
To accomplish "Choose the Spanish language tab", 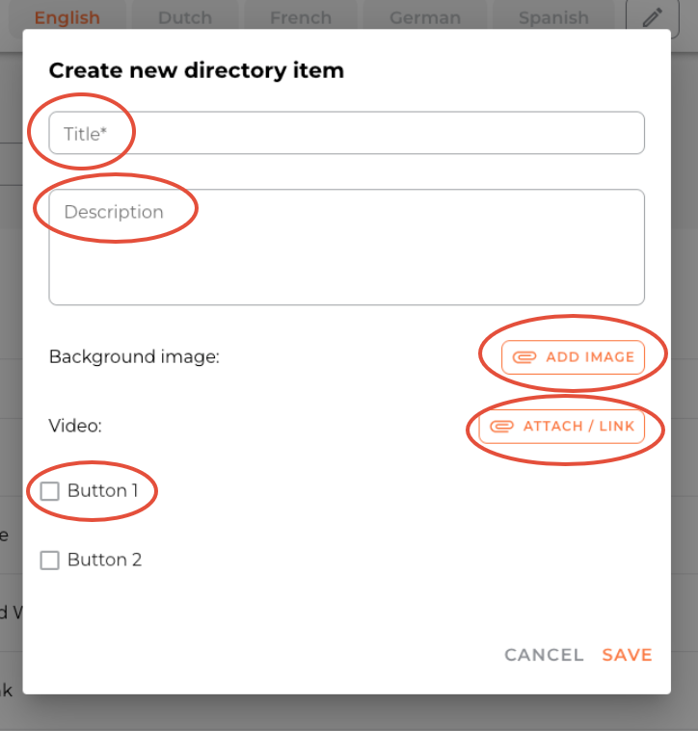I will click(553, 17).
